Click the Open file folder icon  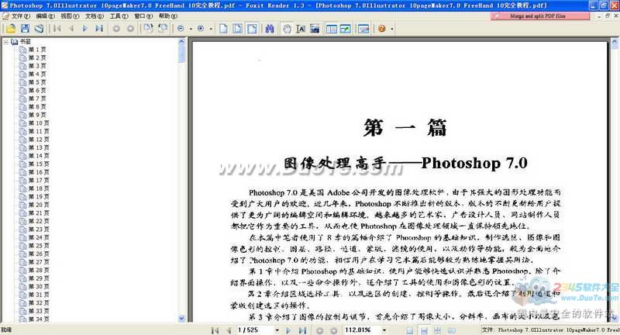(12, 29)
